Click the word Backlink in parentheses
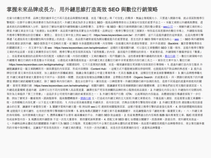Viewport: 211px width, 158px height. tap(173, 44)
